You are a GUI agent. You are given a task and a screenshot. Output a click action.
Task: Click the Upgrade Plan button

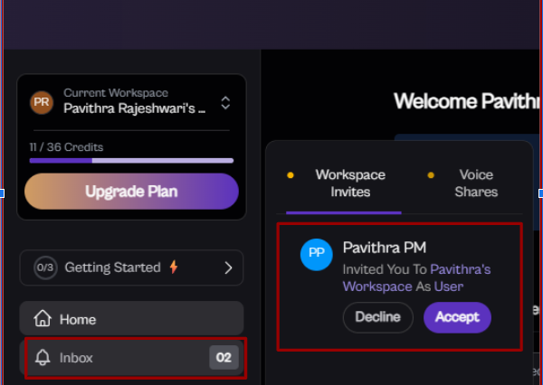[131, 192]
